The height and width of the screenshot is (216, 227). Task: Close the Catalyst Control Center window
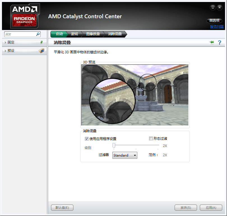[x=219, y=7]
